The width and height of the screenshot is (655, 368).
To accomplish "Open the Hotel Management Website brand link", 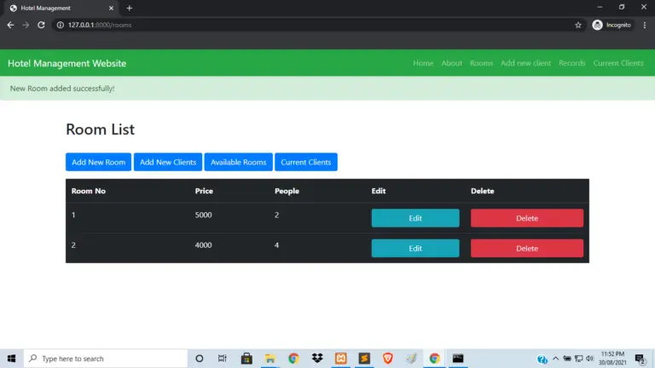I will point(67,63).
